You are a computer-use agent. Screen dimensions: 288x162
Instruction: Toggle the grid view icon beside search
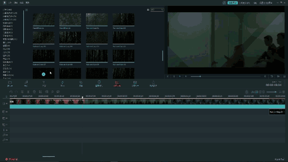pos(148,10)
